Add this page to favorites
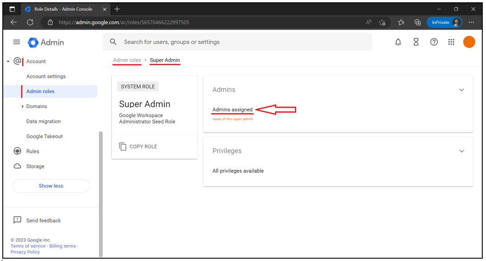This screenshot has height=261, width=486. (382, 22)
